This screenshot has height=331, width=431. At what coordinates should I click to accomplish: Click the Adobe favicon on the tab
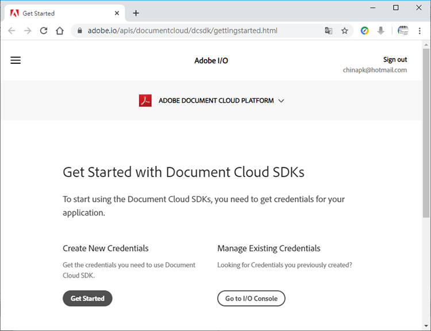pyautogui.click(x=14, y=13)
